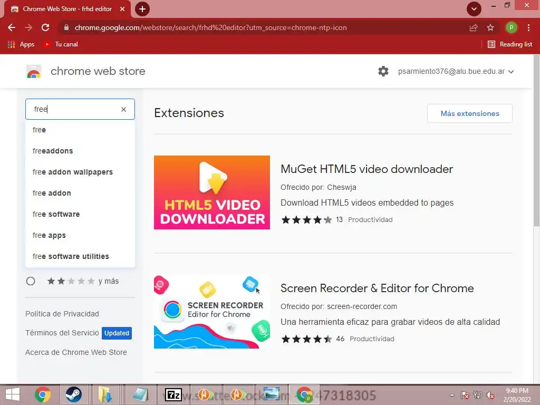The height and width of the screenshot is (405, 540).
Task: Open Chrome's three-dot menu
Action: pos(528,27)
